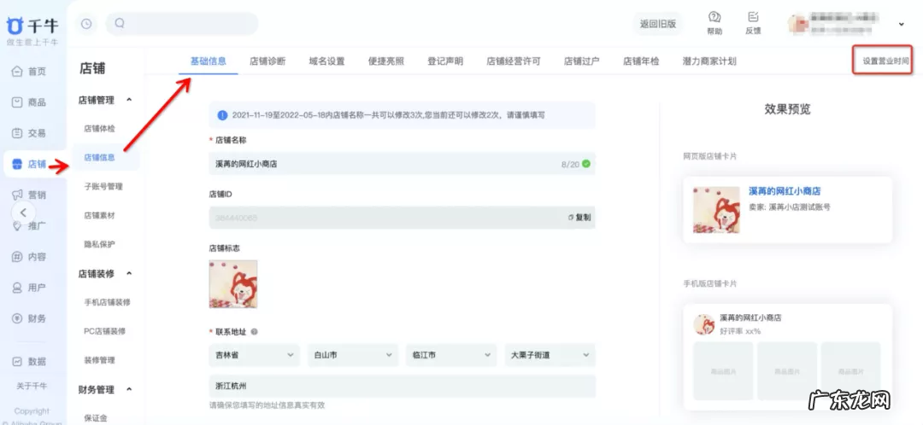
Task: Open 子账号管理 menu item
Action: pyautogui.click(x=103, y=186)
